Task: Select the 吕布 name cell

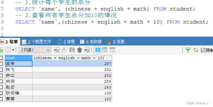Action: [19, 64]
